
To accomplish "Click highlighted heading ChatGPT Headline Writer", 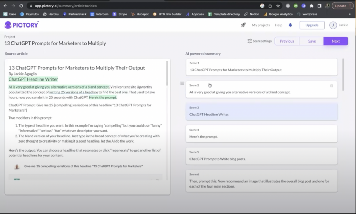I will point(33,79).
